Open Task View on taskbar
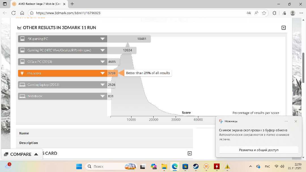 click(x=143, y=167)
